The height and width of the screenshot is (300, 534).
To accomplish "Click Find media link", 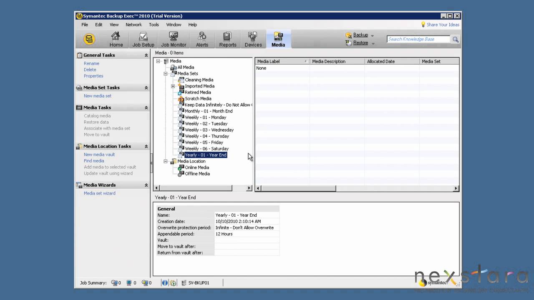I will click(94, 161).
